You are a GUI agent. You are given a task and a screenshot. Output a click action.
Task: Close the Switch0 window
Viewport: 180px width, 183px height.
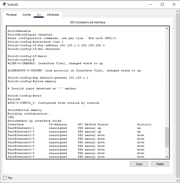point(174,4)
